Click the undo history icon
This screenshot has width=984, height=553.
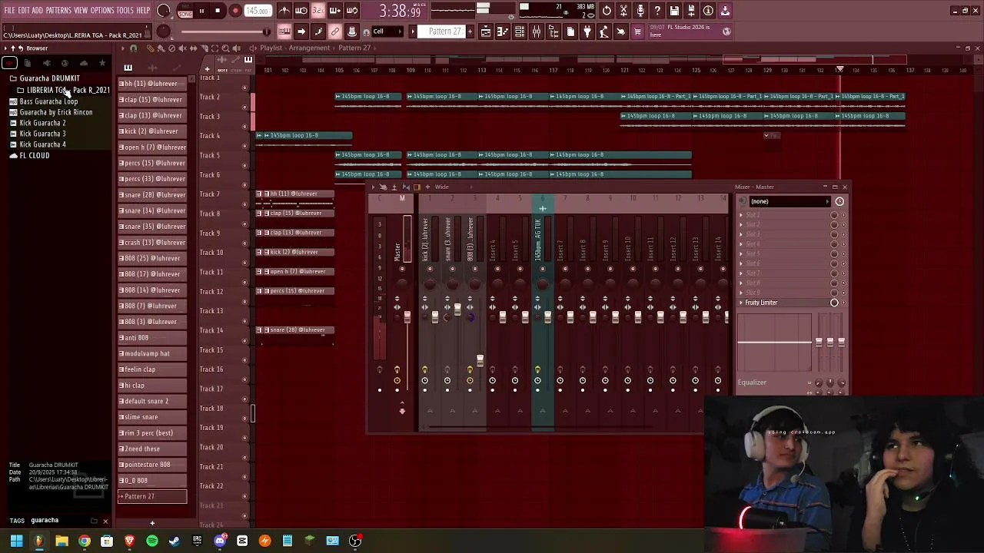coord(607,11)
